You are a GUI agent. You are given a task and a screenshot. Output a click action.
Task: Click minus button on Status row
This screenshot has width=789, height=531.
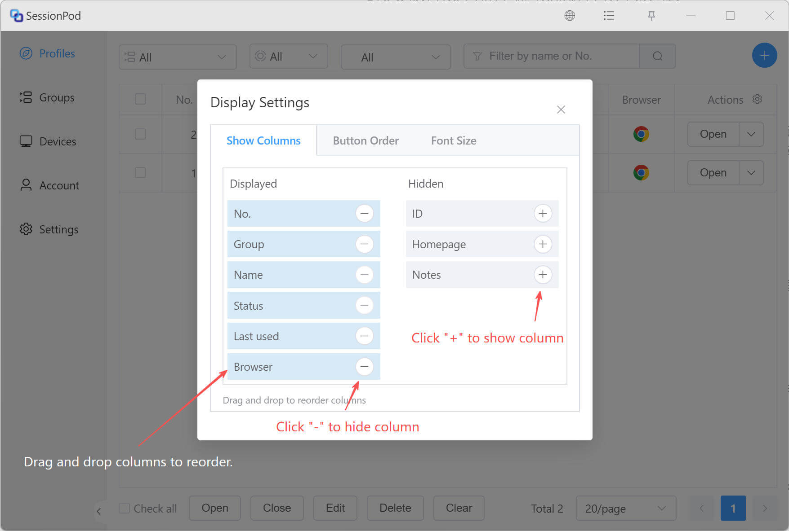click(365, 306)
